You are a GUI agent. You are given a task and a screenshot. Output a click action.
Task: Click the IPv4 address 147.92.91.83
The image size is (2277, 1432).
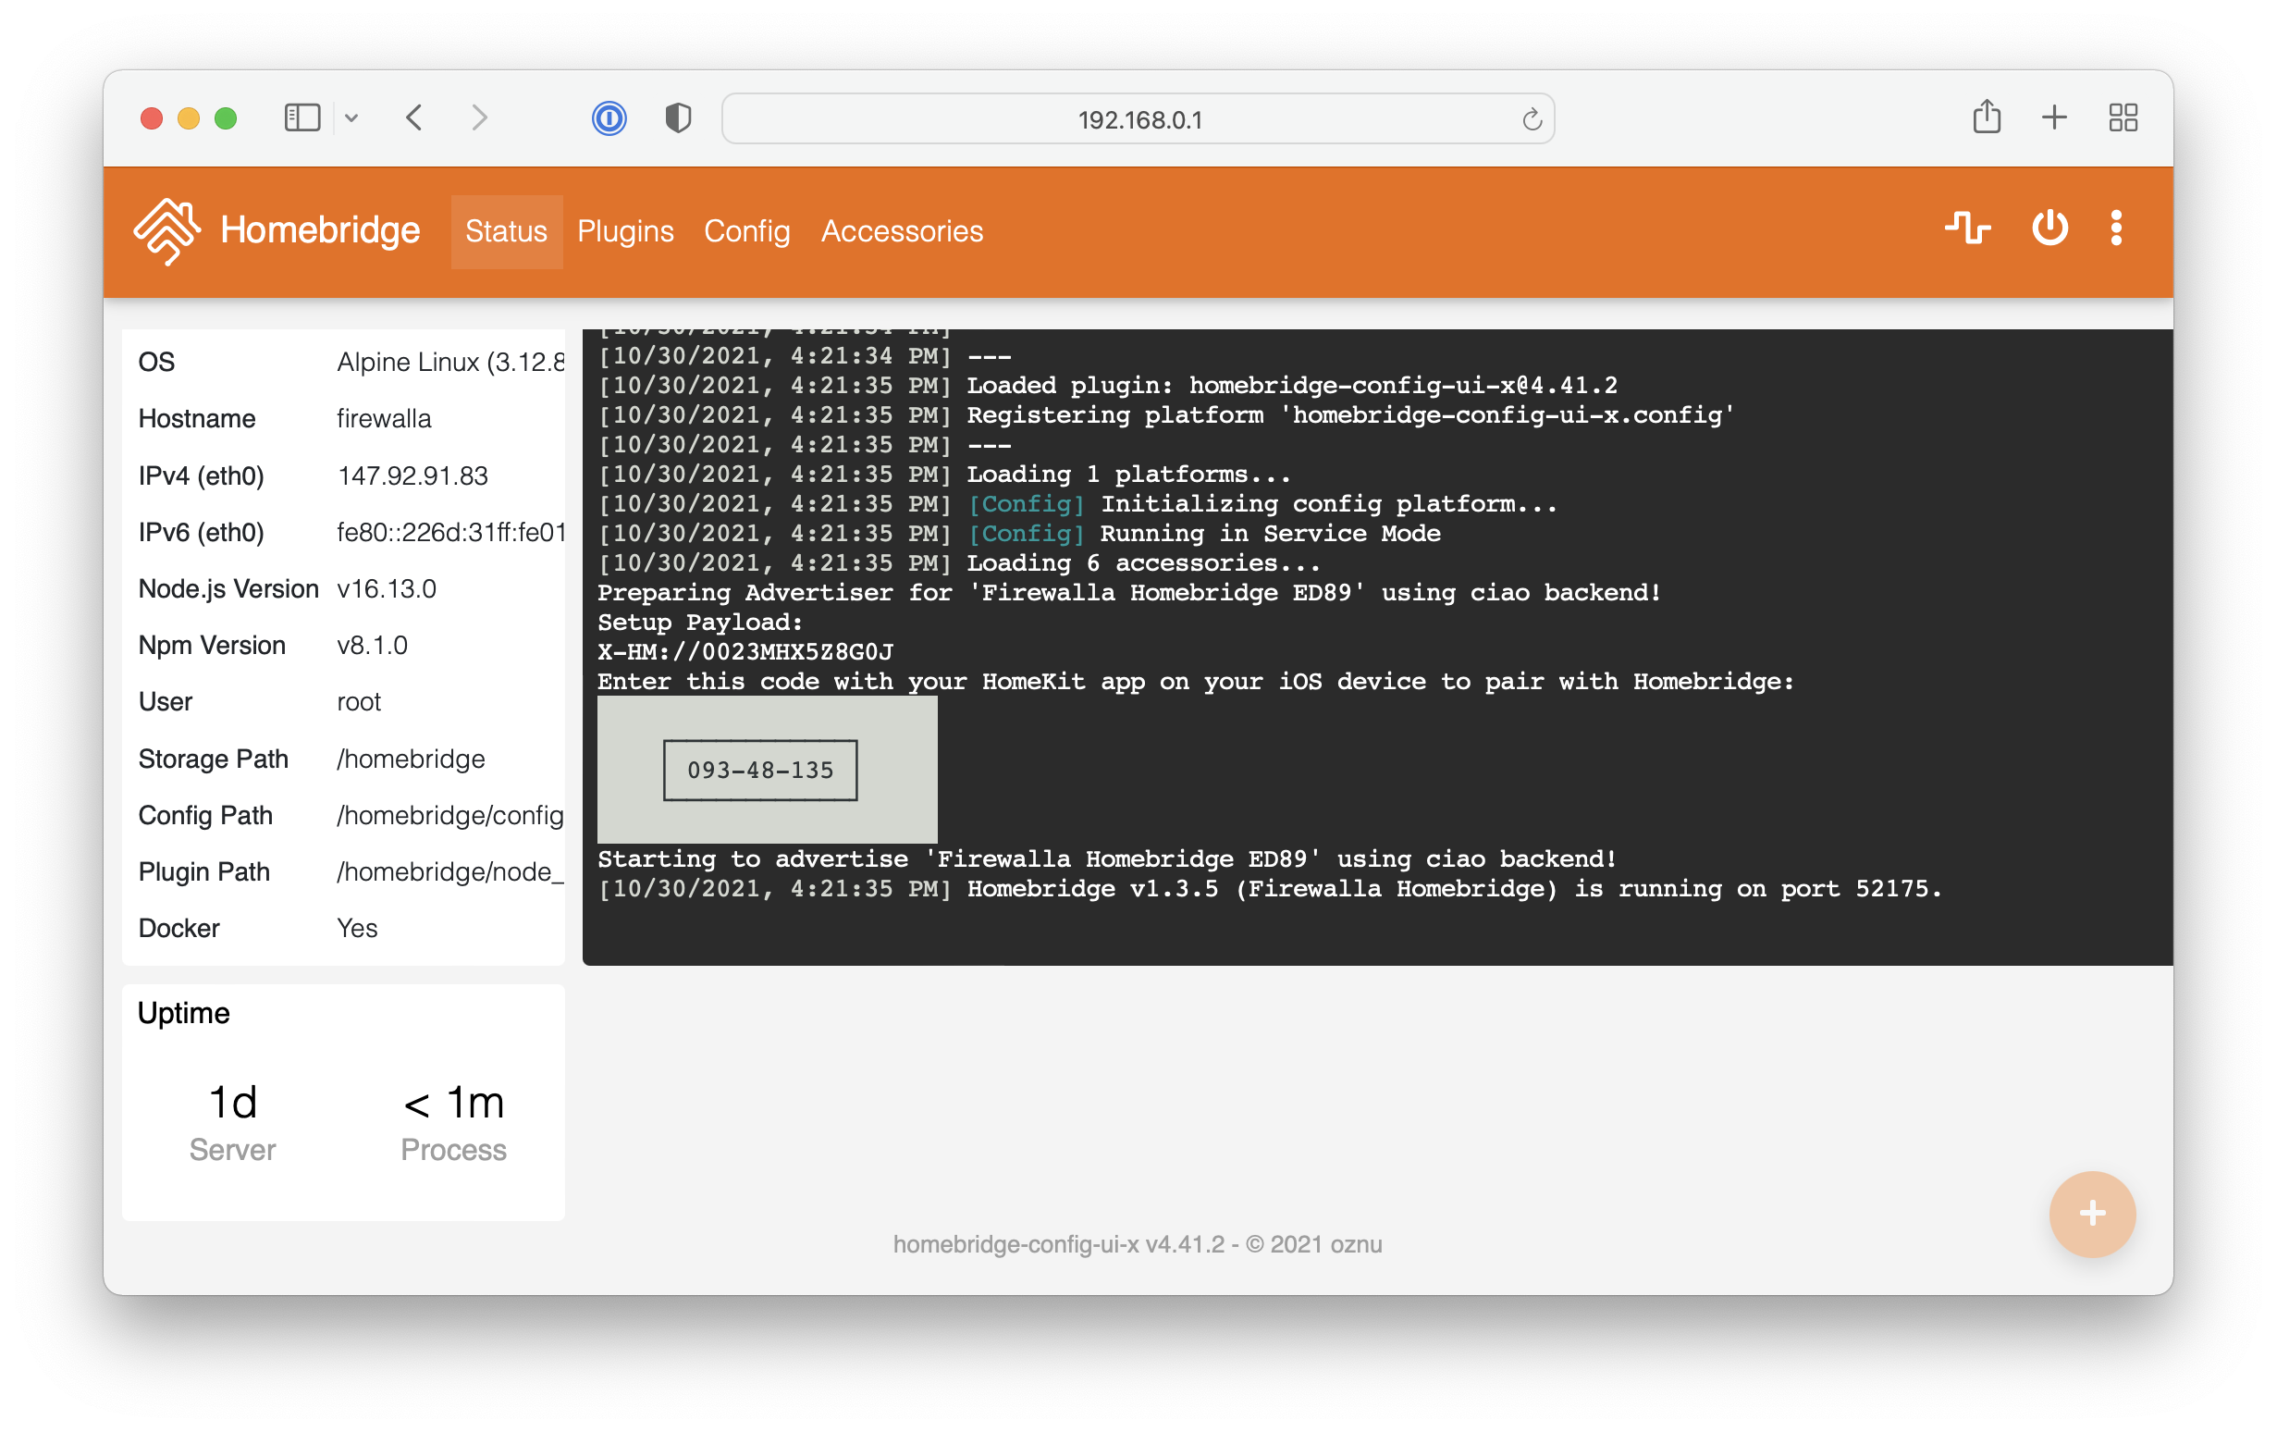point(412,475)
